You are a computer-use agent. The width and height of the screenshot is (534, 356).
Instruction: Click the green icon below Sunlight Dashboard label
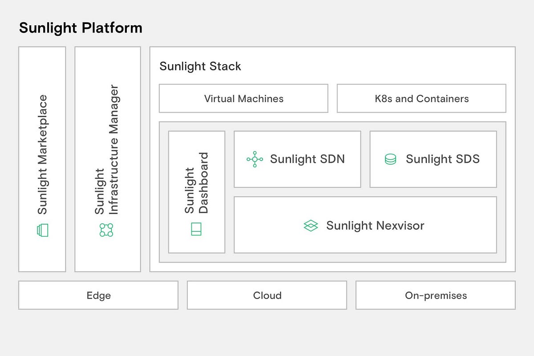tap(196, 230)
